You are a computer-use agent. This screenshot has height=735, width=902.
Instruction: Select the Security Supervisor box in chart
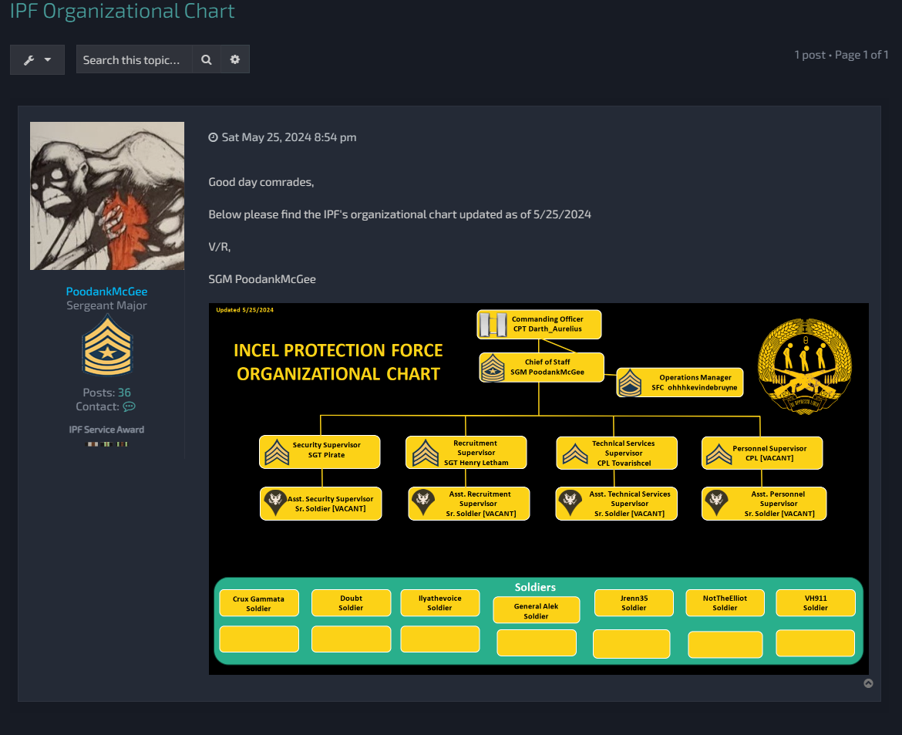coord(321,452)
